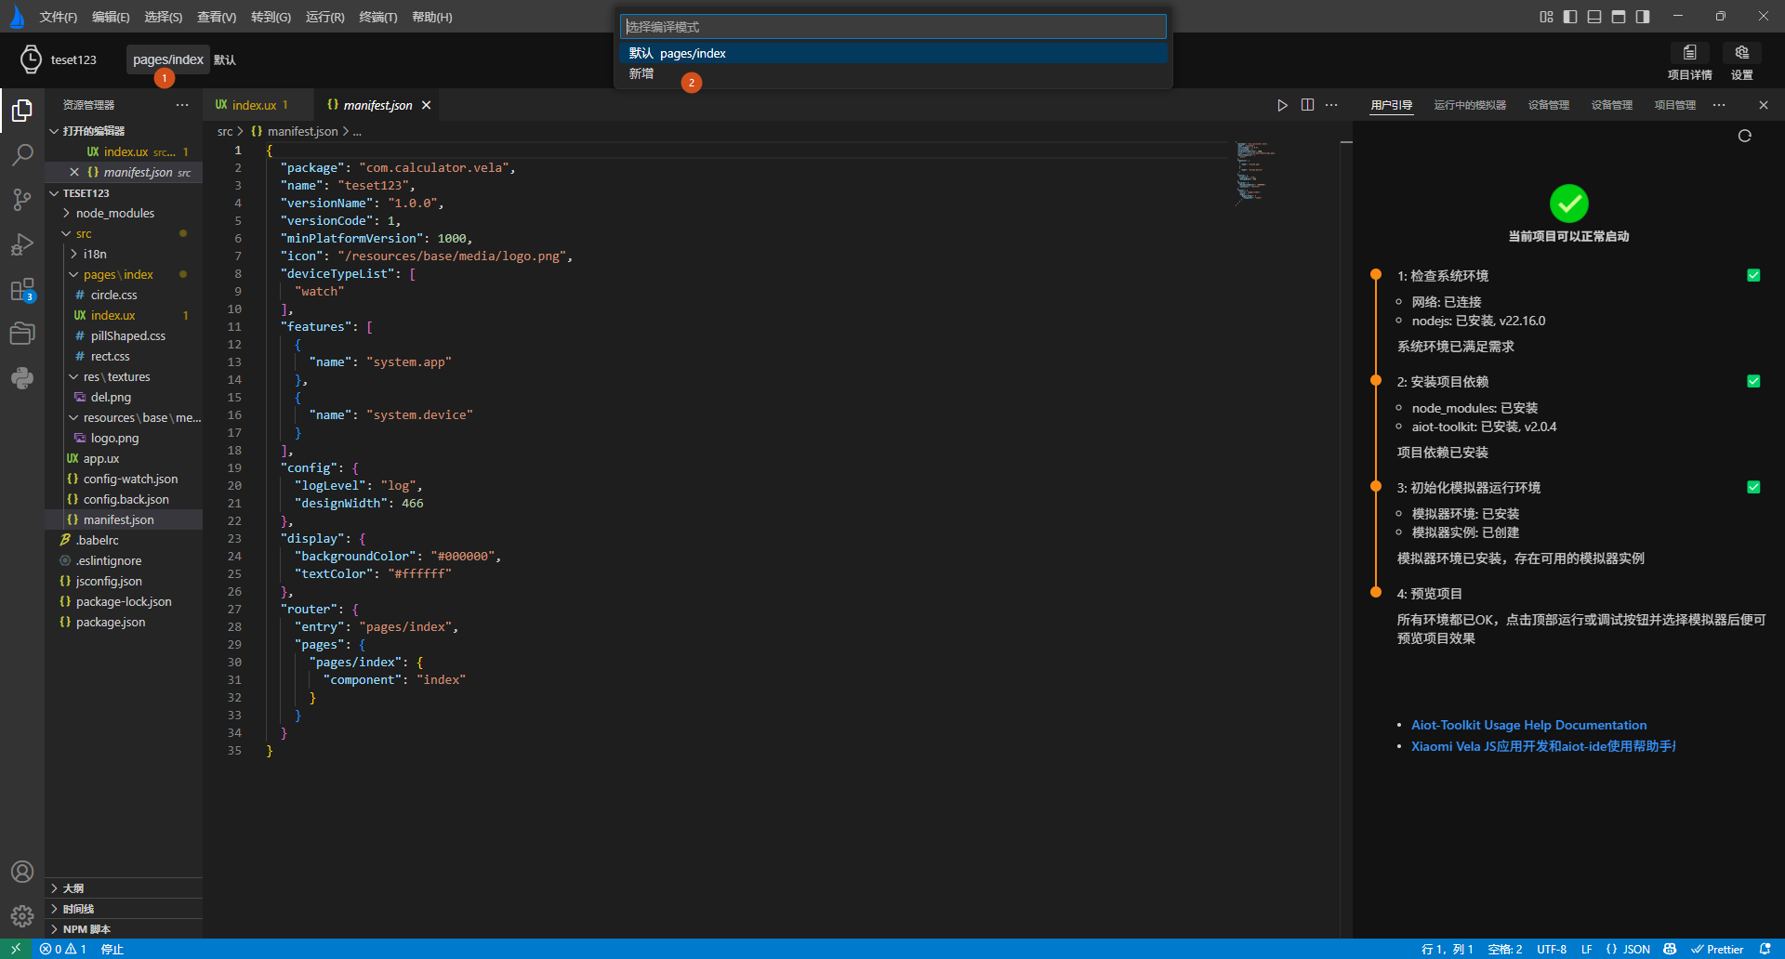
Task: Open Aiot-Toolkit Usage Help Documentation link
Action: click(1528, 725)
